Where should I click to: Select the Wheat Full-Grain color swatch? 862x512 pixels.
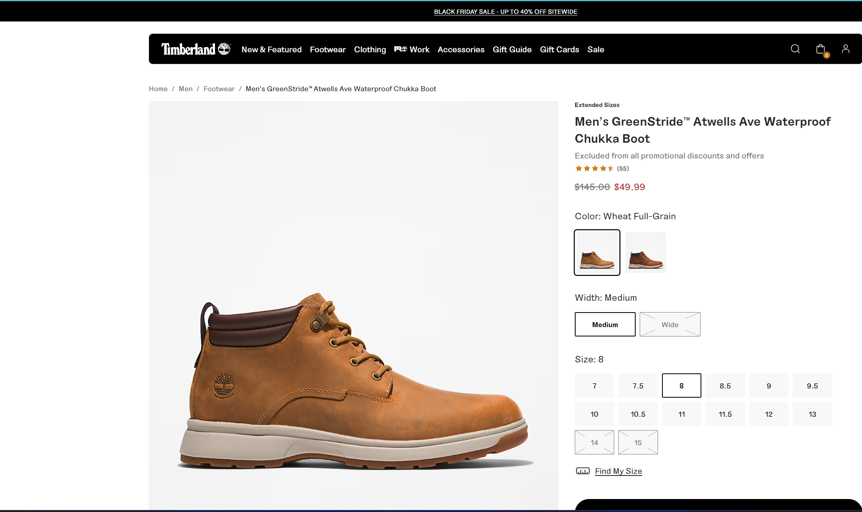pos(597,252)
